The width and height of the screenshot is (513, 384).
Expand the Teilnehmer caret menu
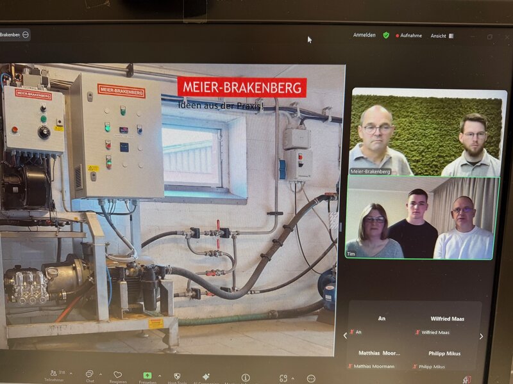tap(71, 374)
